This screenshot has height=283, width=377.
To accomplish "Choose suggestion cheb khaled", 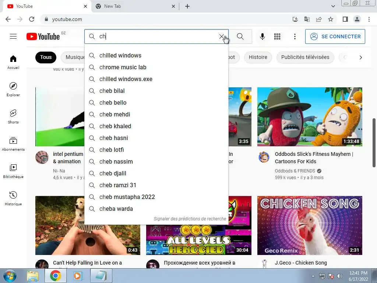I will click(x=156, y=126).
